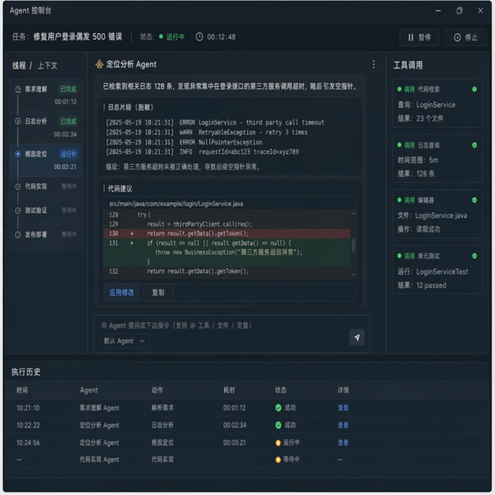Click the 暂停 pause button
This screenshot has height=495, width=495.
click(x=419, y=38)
